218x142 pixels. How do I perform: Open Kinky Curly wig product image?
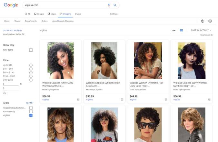click(61, 60)
